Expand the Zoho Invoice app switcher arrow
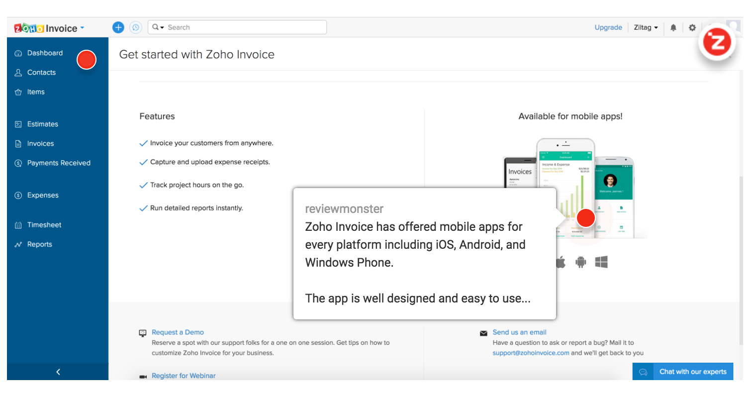The height and width of the screenshot is (399, 752). (82, 28)
